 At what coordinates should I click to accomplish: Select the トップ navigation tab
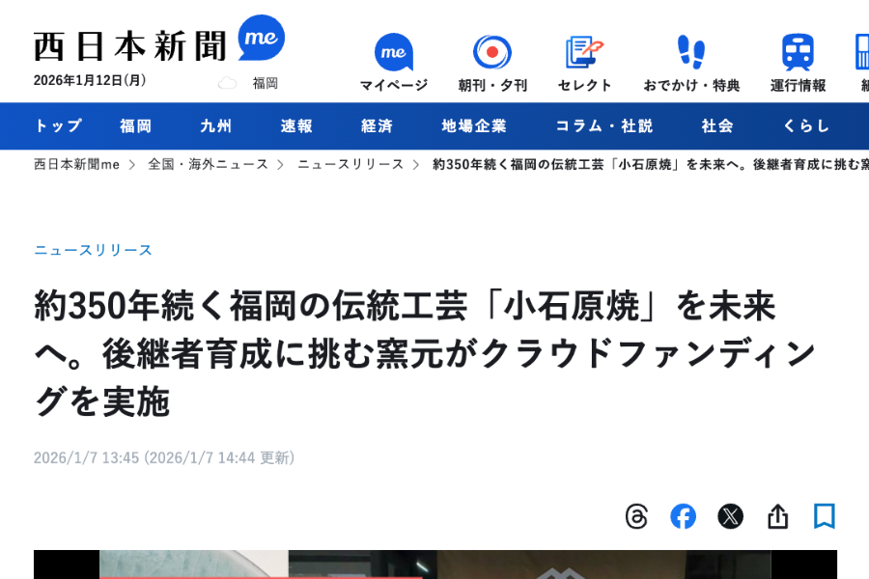(x=58, y=125)
